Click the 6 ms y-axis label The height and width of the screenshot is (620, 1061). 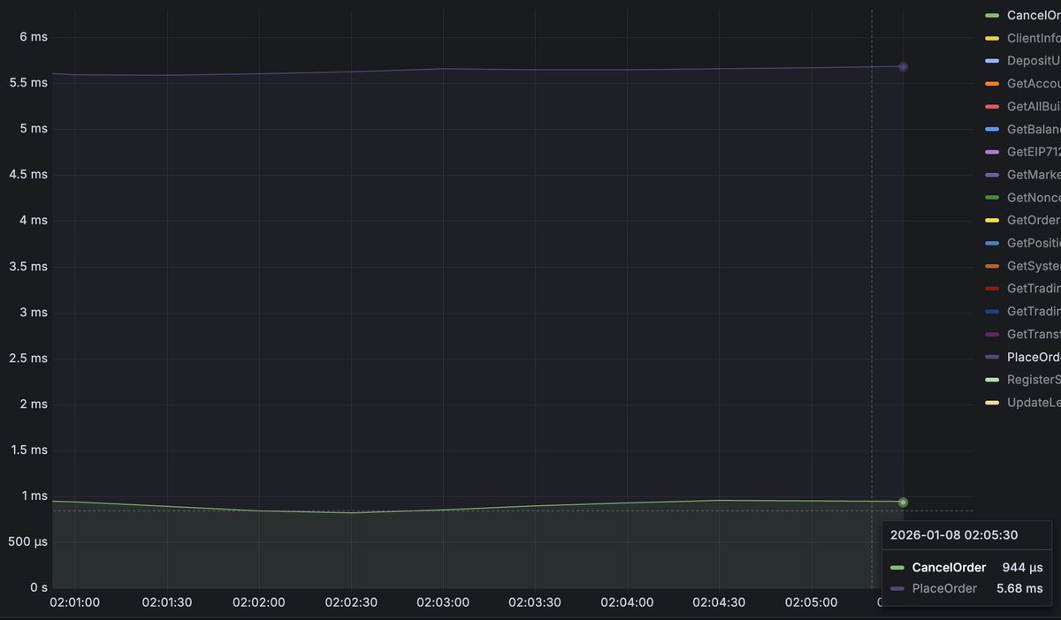click(x=34, y=36)
